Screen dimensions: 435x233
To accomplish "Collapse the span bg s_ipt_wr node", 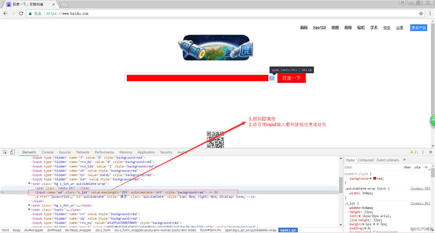I will pyautogui.click(x=29, y=183).
